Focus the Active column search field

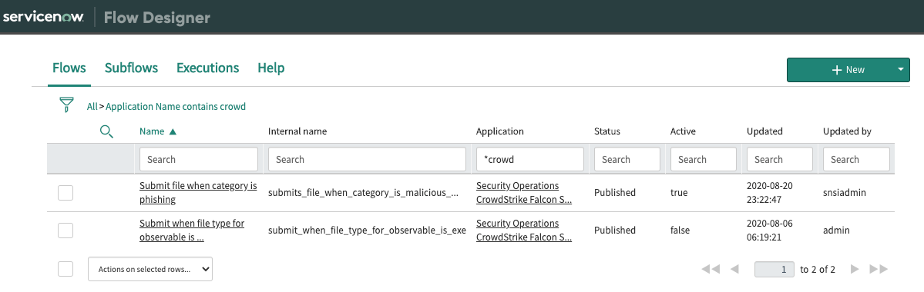pyautogui.click(x=704, y=159)
